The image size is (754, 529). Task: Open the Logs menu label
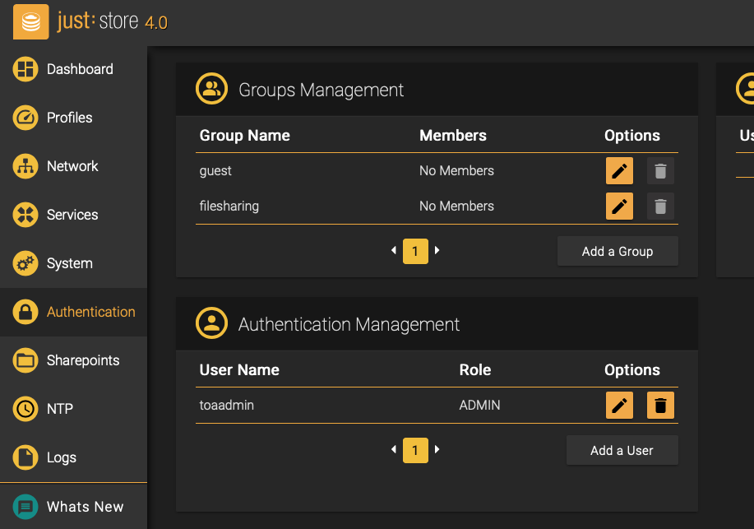point(61,457)
